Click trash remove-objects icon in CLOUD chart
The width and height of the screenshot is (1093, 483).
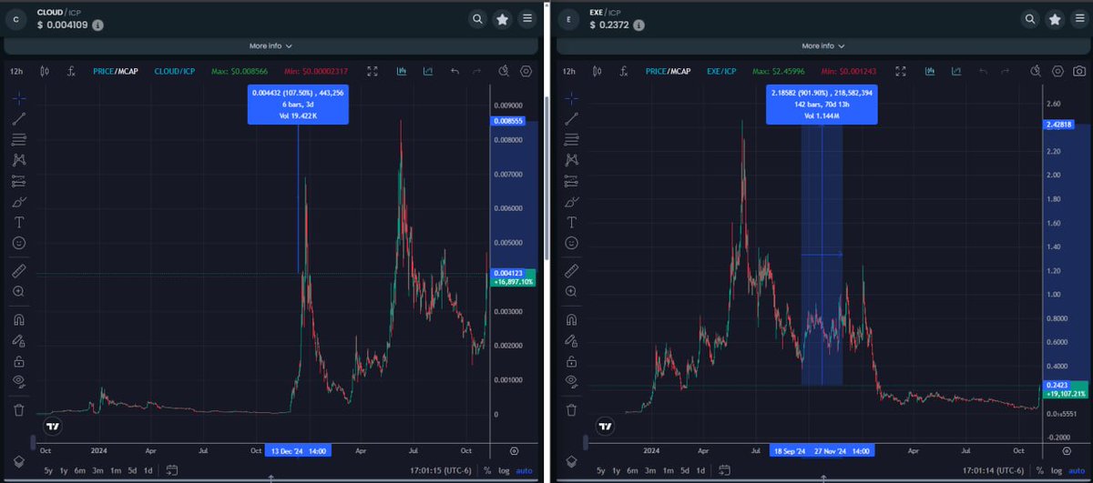tap(20, 410)
